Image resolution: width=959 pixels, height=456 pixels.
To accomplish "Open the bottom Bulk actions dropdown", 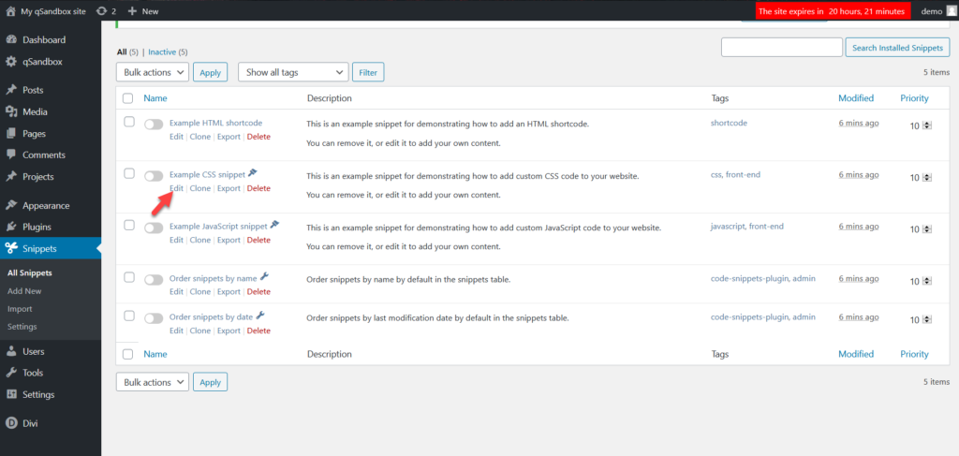I will (153, 382).
